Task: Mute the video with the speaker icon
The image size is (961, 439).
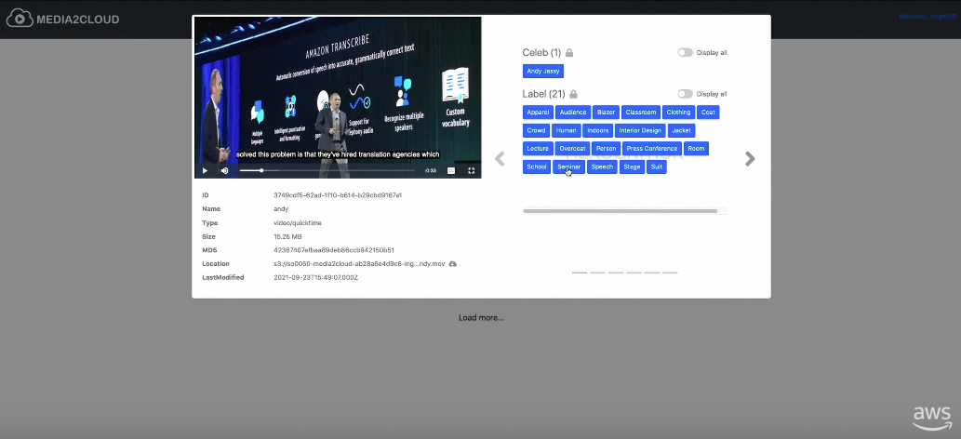Action: click(x=224, y=170)
